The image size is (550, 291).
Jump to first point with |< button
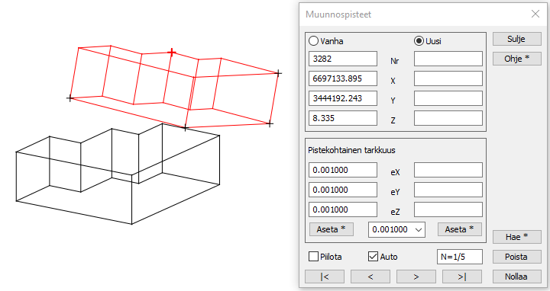point(325,277)
